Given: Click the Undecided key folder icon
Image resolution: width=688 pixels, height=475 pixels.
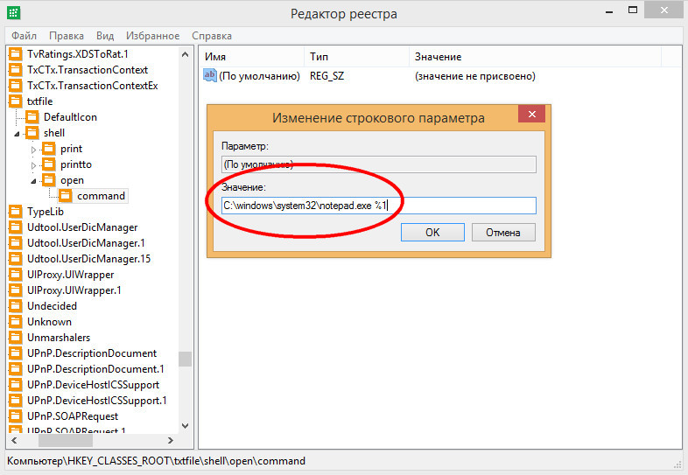Looking at the screenshot, I should pyautogui.click(x=15, y=306).
